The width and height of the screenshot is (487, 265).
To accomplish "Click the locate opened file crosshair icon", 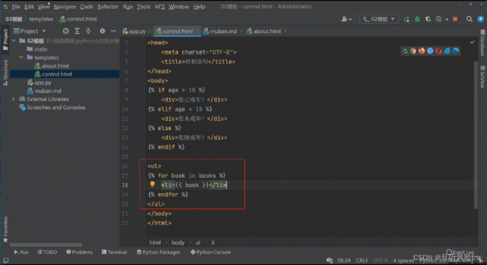I will [66, 31].
